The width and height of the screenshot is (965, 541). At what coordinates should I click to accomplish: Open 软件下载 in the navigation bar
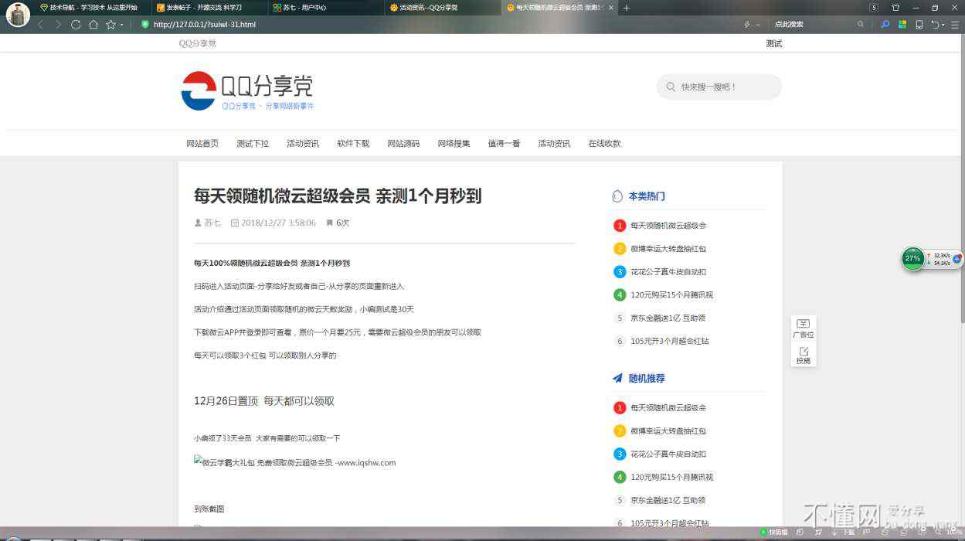(x=353, y=144)
